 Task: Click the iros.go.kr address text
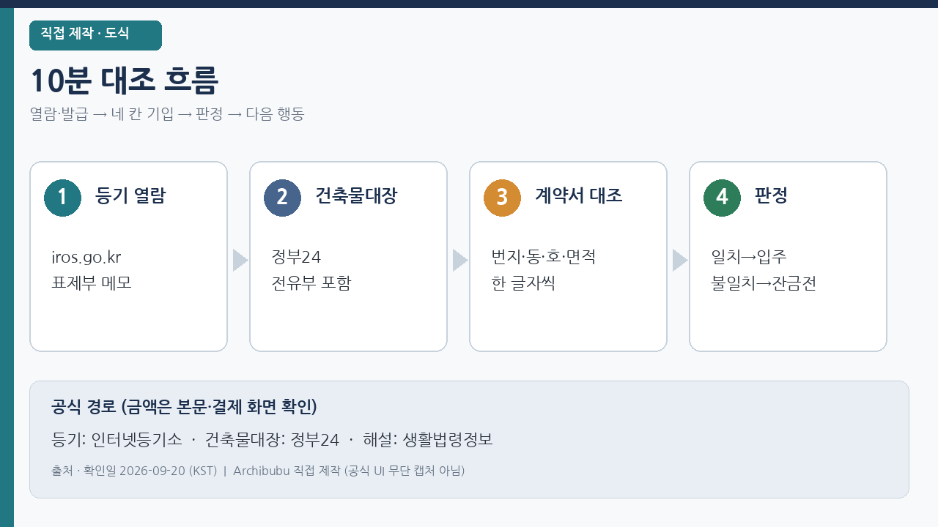(86, 258)
